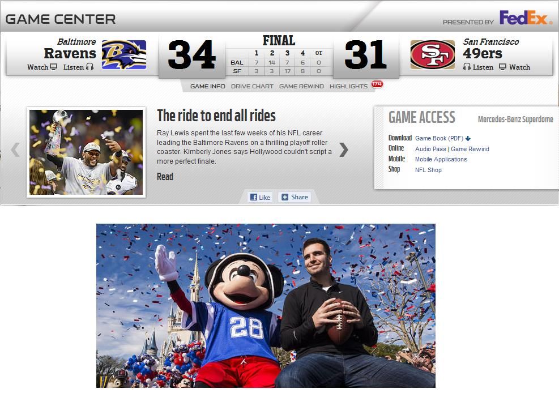Select the Game Info tab
Image resolution: width=559 pixels, height=406 pixels.
coord(207,86)
